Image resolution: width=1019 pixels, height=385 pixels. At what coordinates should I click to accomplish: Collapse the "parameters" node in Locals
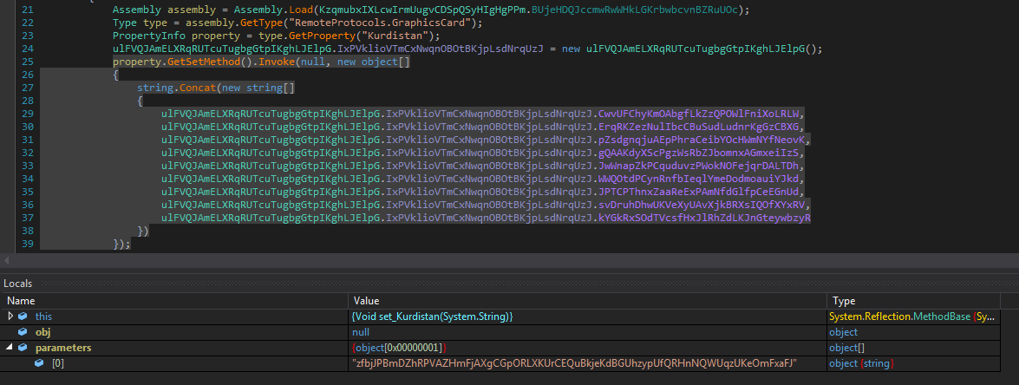(10, 348)
